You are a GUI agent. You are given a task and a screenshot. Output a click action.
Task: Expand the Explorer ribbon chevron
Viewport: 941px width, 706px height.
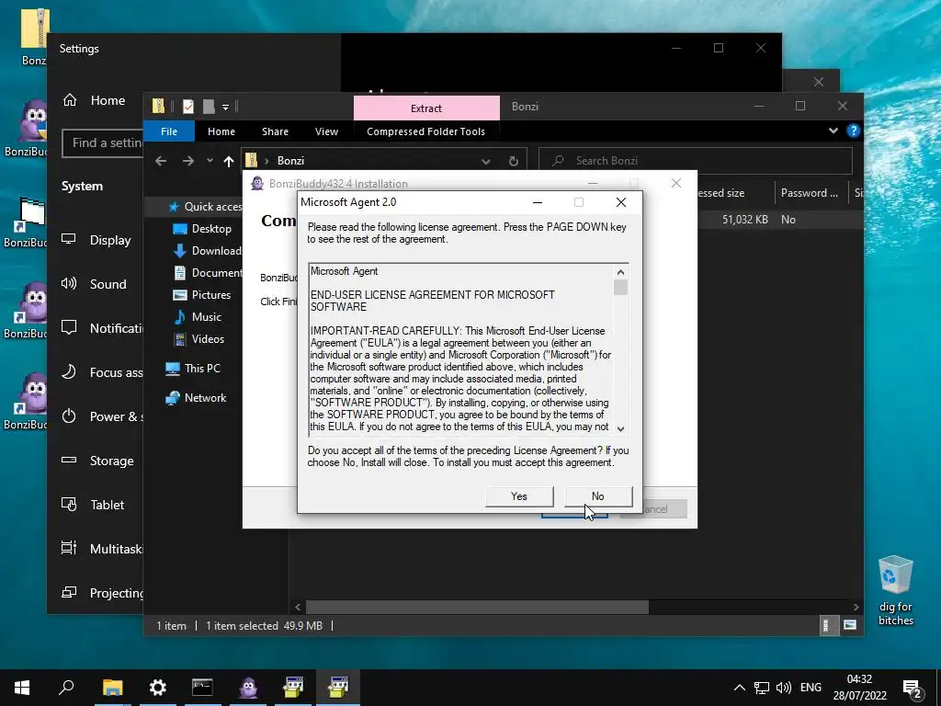pyautogui.click(x=833, y=131)
